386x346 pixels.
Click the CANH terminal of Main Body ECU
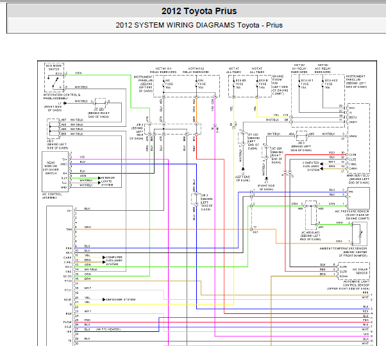(353, 169)
